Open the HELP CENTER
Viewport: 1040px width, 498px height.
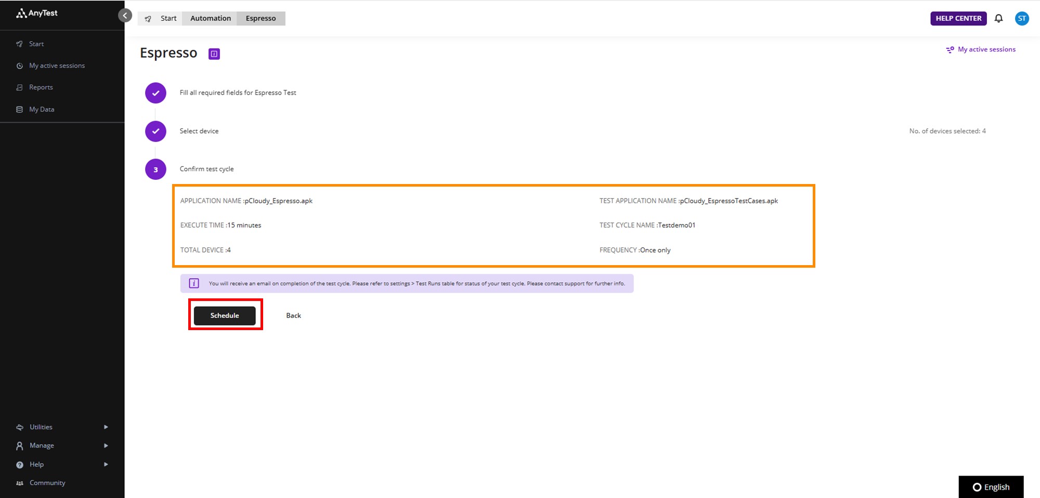tap(958, 18)
